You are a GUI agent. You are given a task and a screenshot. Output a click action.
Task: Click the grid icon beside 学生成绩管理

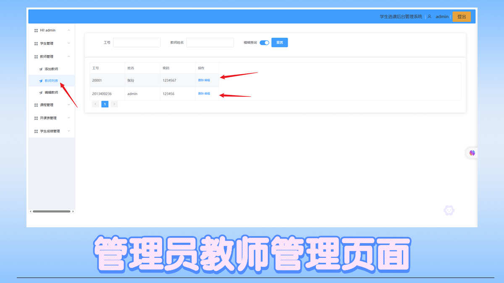(36, 131)
